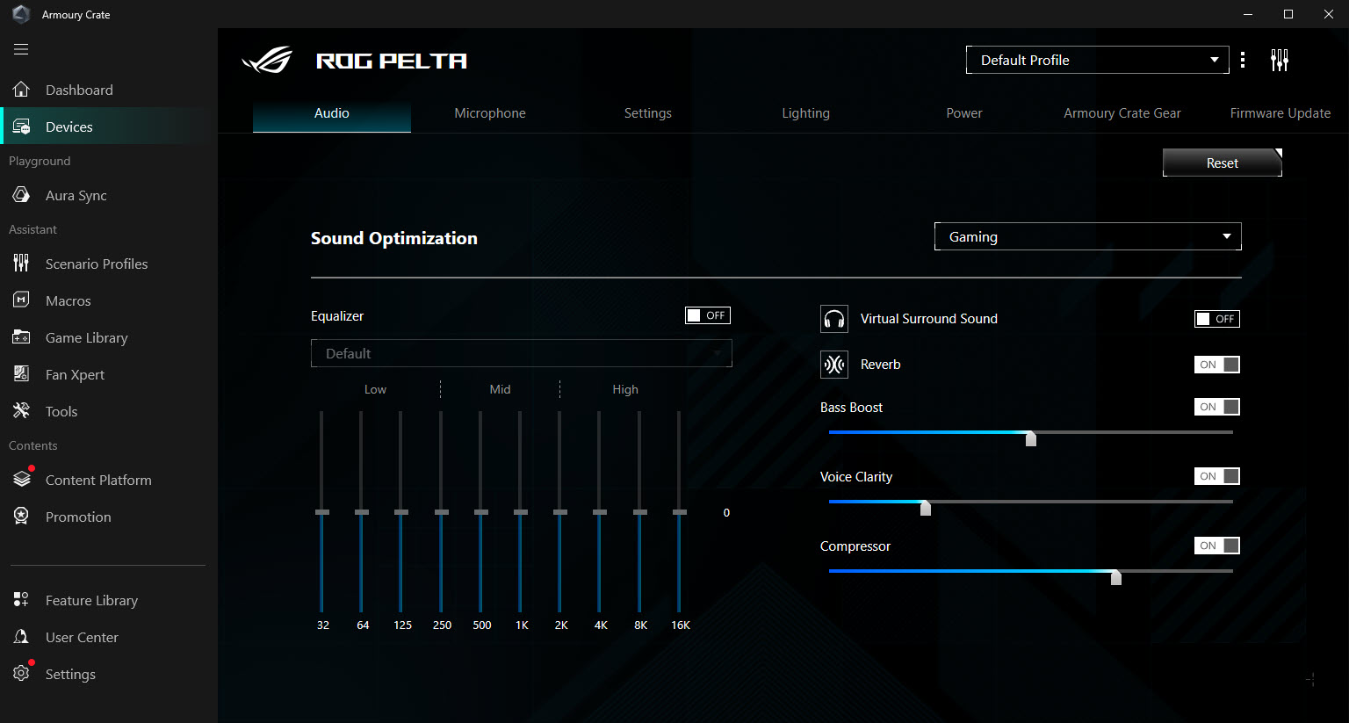This screenshot has height=723, width=1349.
Task: Expand the Default Profile dropdown
Action: coord(1098,60)
